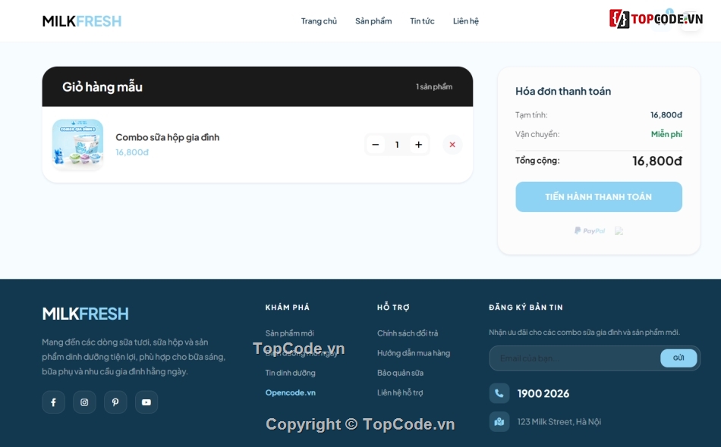Screen dimensions: 721x447
Task: Click the PayPal payment logo
Action: click(x=590, y=230)
